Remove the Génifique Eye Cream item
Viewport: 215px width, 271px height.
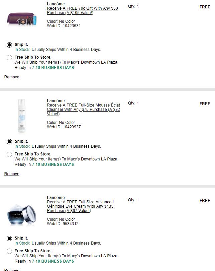12,270
